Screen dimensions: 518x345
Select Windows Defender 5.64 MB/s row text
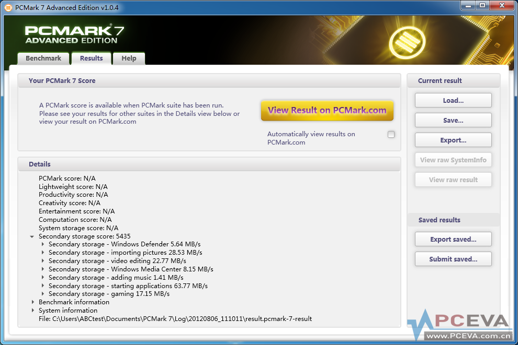(125, 244)
